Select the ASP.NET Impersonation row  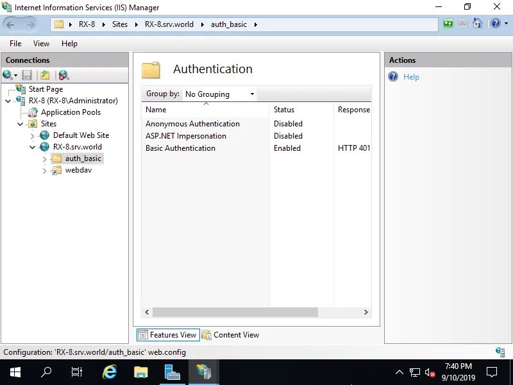point(256,136)
